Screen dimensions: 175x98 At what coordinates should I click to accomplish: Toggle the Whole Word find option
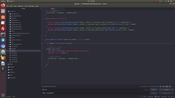170,87
